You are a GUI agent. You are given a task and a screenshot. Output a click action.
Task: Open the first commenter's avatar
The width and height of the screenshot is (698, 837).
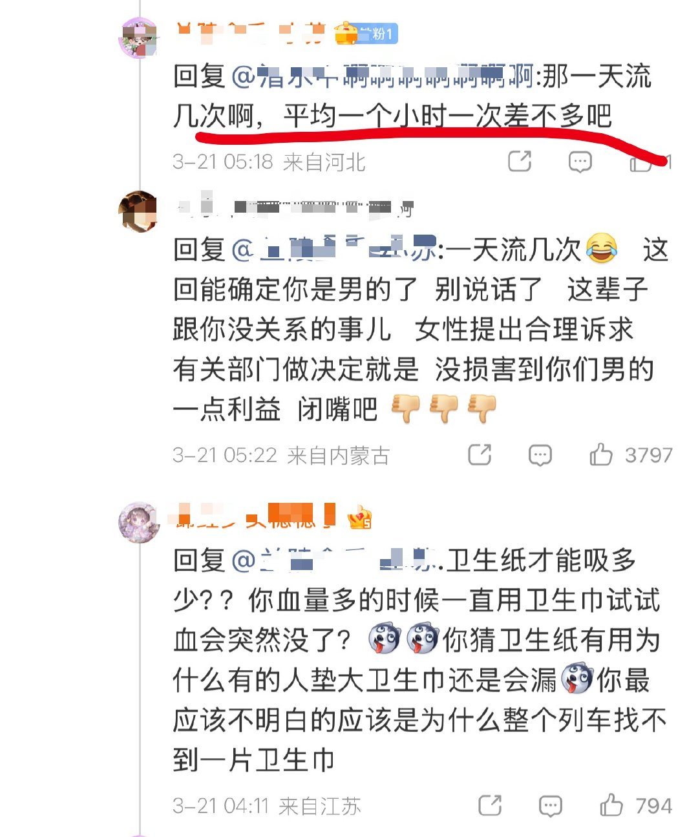[x=139, y=38]
